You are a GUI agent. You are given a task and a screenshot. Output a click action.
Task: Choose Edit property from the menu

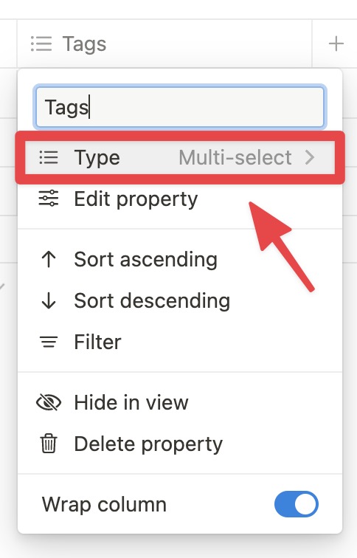(x=180, y=199)
